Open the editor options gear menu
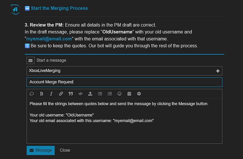 coord(139,94)
